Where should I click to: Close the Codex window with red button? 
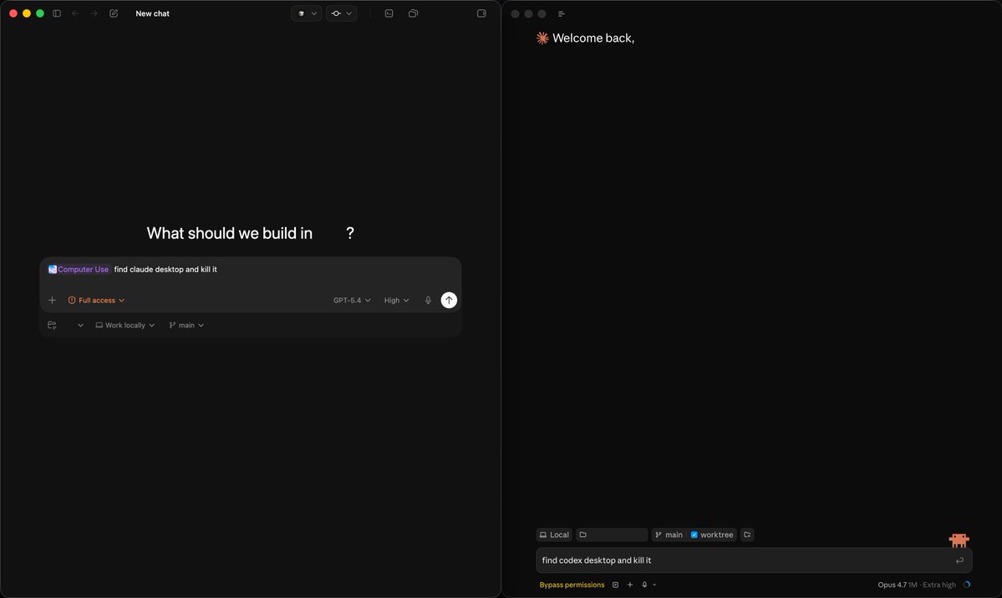[x=13, y=13]
